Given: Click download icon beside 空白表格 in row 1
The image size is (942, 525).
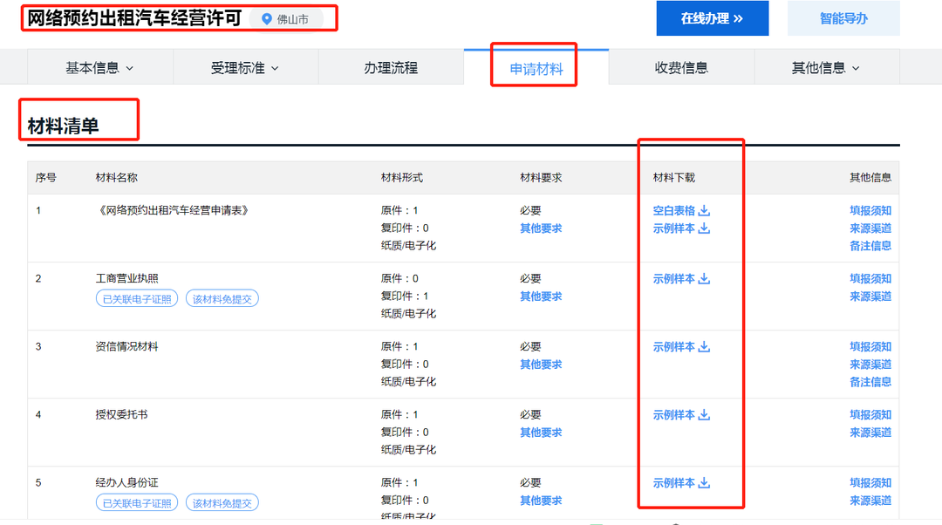Looking at the screenshot, I should coord(705,211).
